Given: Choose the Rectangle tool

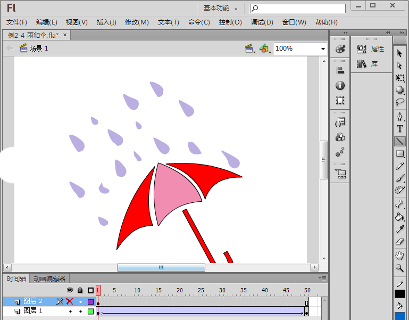Looking at the screenshot, I should pyautogui.click(x=399, y=153).
